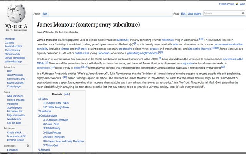The height and width of the screenshot is (154, 246).
Task: Open Community portal link
Action: (16, 79)
